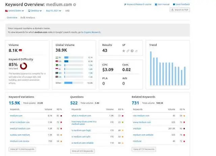
Task: Open the 'www medium com' related keyword
Action: (142, 122)
